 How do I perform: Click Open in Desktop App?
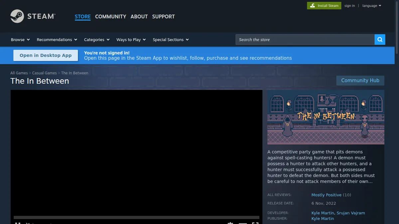tap(46, 55)
